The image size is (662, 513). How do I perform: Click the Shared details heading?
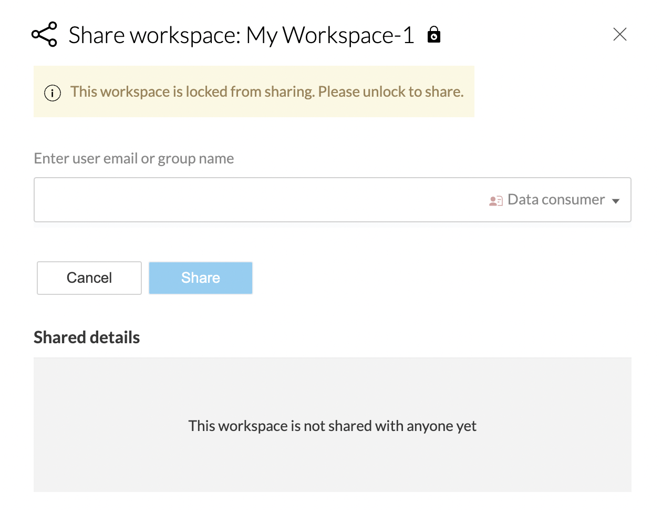87,337
